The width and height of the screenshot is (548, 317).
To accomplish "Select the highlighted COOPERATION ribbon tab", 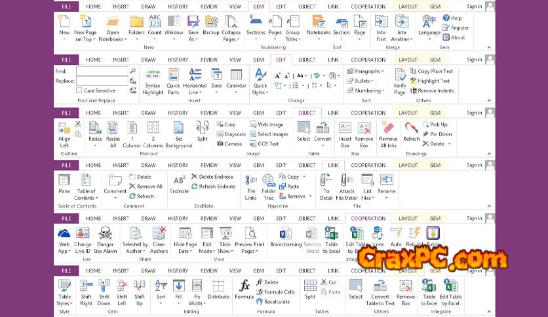I will coord(368,218).
